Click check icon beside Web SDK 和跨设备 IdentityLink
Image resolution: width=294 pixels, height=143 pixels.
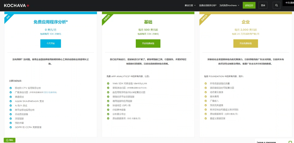tap(108, 83)
